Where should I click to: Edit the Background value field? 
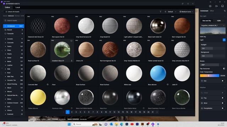pyautogui.click(x=212, y=56)
